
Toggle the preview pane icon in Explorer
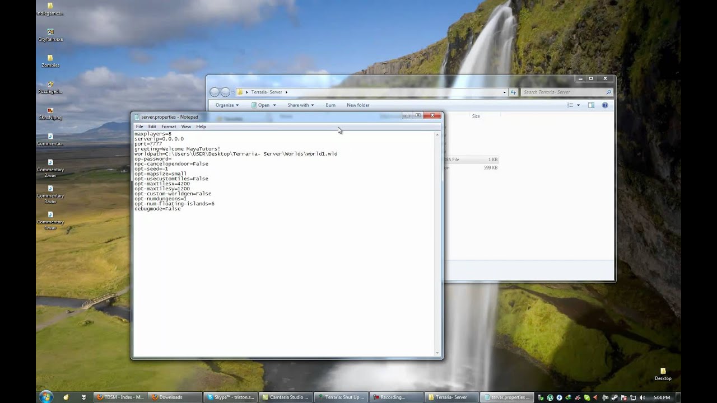[591, 105]
